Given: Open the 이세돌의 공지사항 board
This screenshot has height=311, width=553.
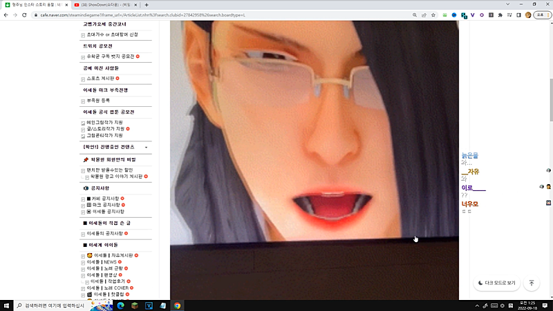Looking at the screenshot, I should (x=105, y=234).
